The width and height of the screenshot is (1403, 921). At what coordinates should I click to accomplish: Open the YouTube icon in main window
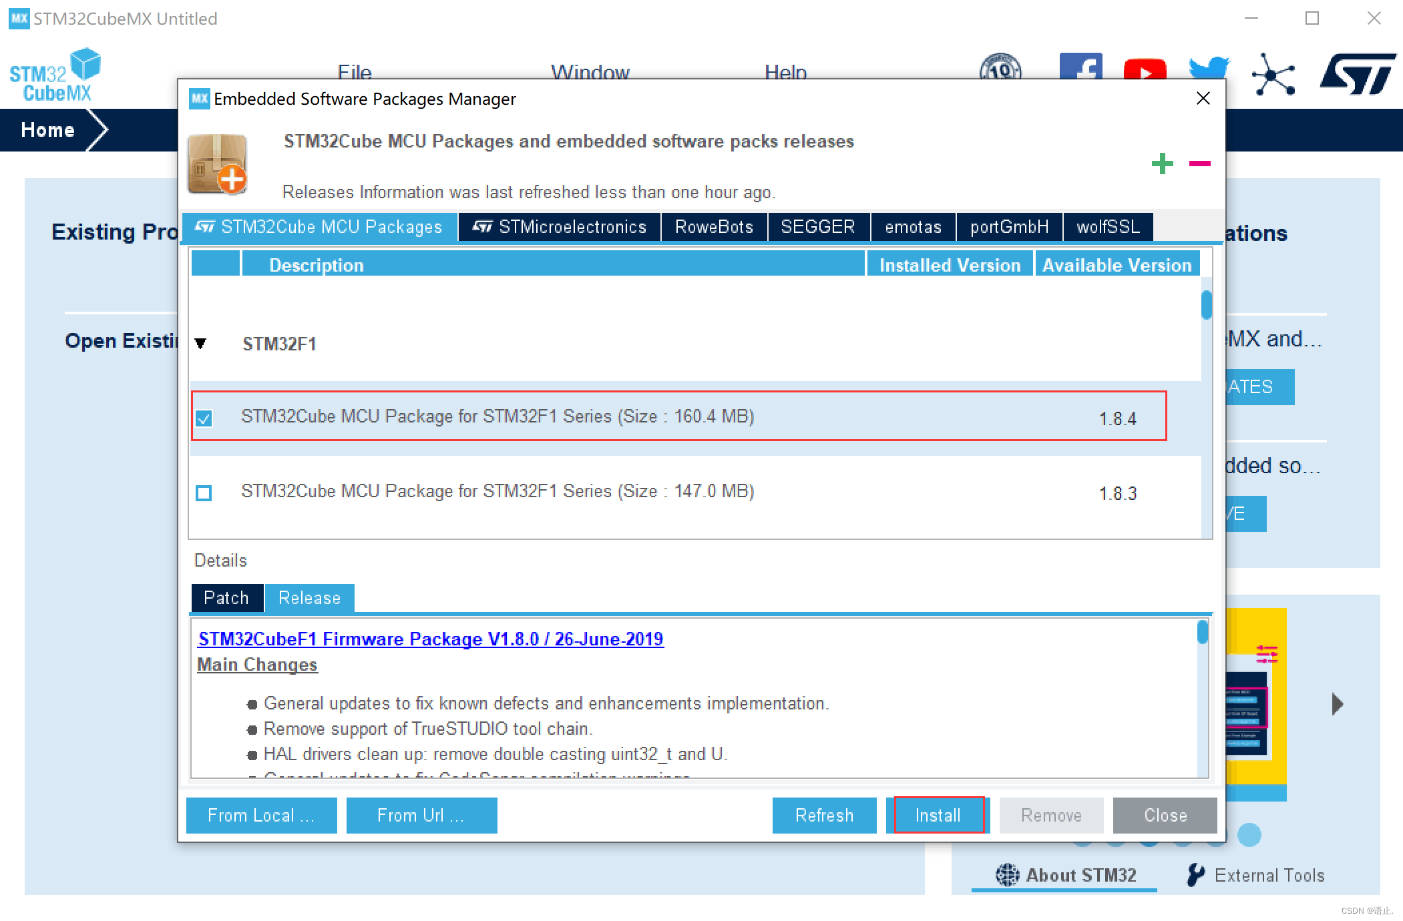[1145, 69]
